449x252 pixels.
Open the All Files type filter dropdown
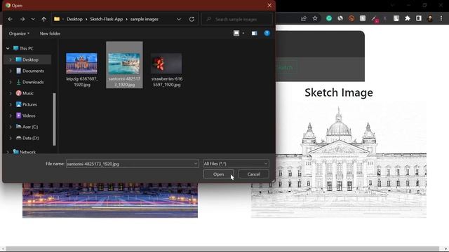pyautogui.click(x=236, y=164)
